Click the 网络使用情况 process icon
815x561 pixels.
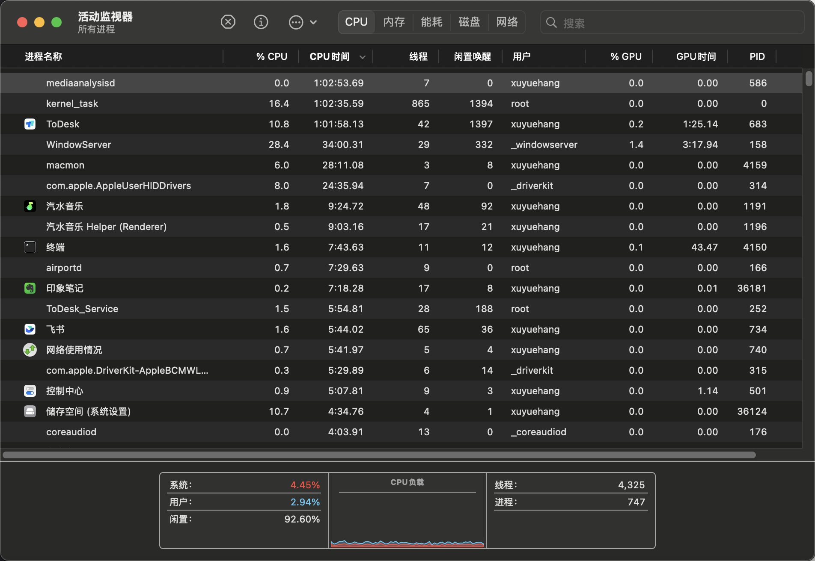click(x=30, y=350)
